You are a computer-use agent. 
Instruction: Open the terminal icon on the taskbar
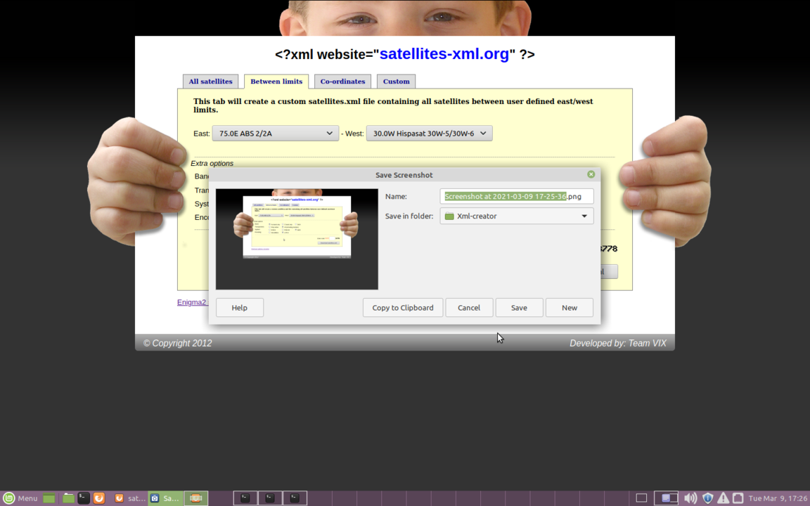[x=83, y=498]
